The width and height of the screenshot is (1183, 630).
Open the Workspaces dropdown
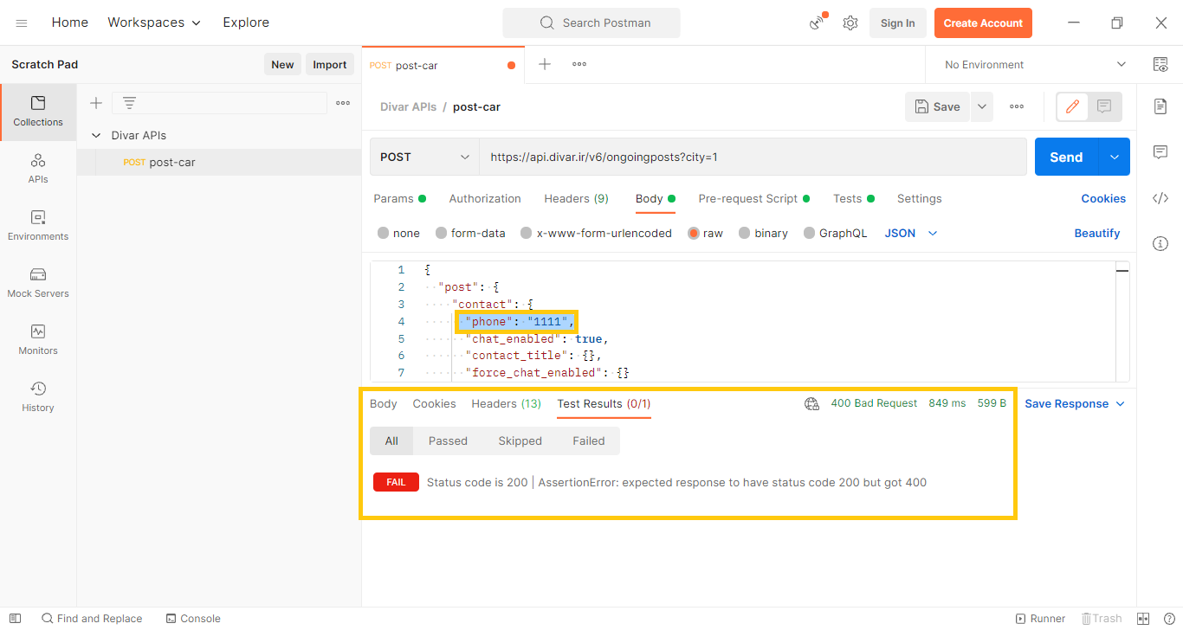tap(154, 22)
